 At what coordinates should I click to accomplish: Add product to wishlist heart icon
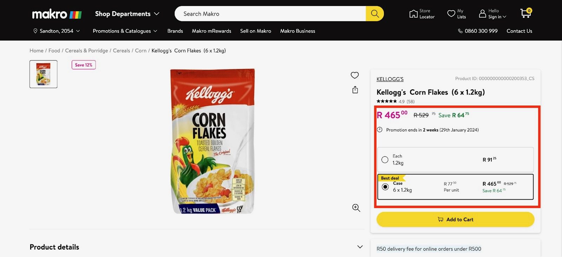355,75
